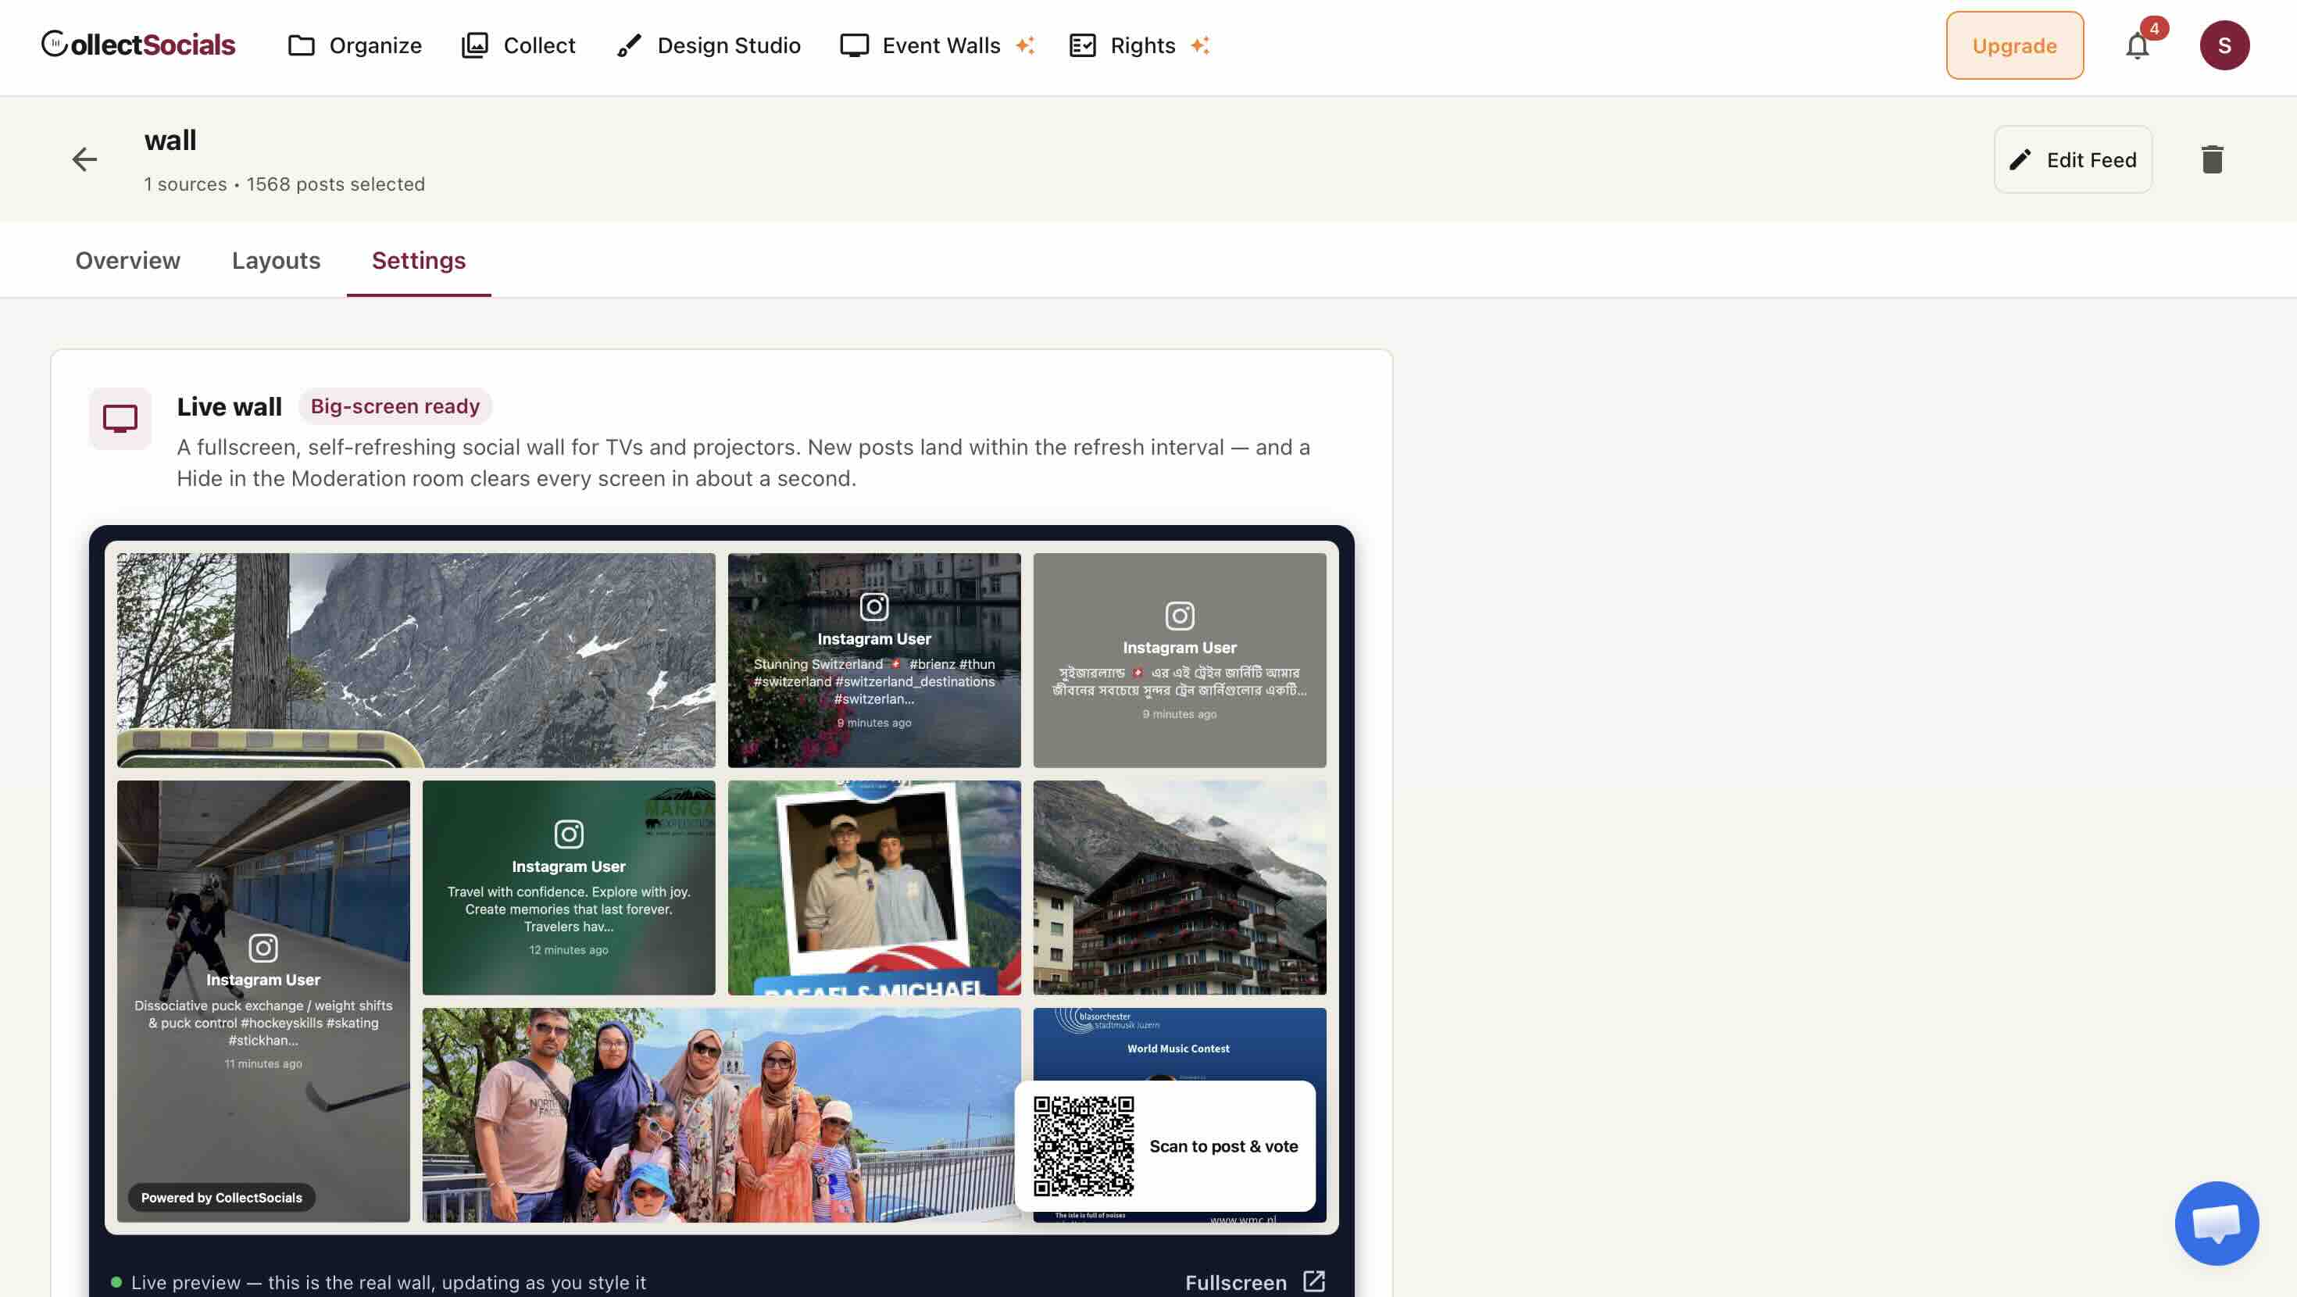Click the Edit Feed button
The image size is (2297, 1297).
2072,159
